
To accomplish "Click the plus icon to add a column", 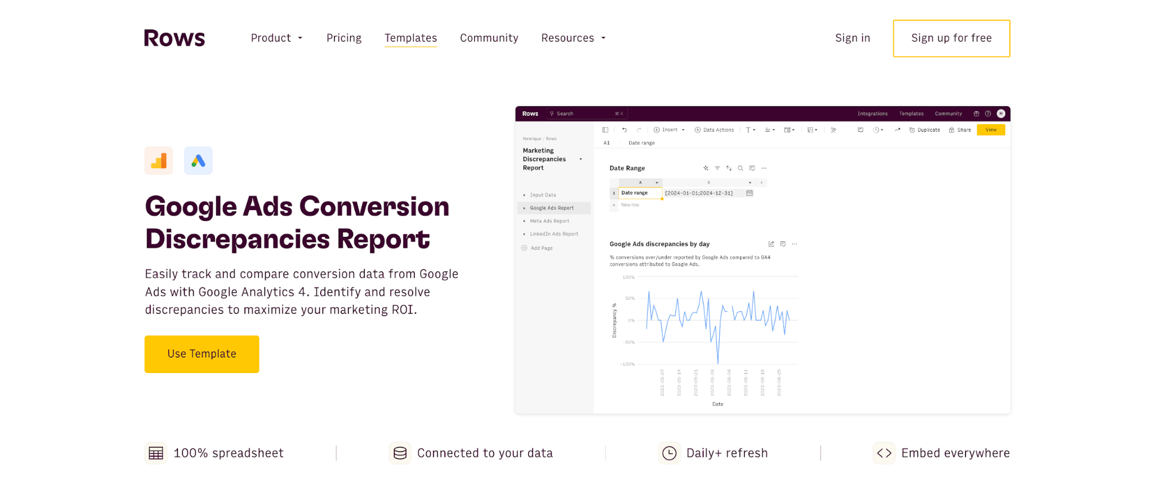I will [762, 182].
